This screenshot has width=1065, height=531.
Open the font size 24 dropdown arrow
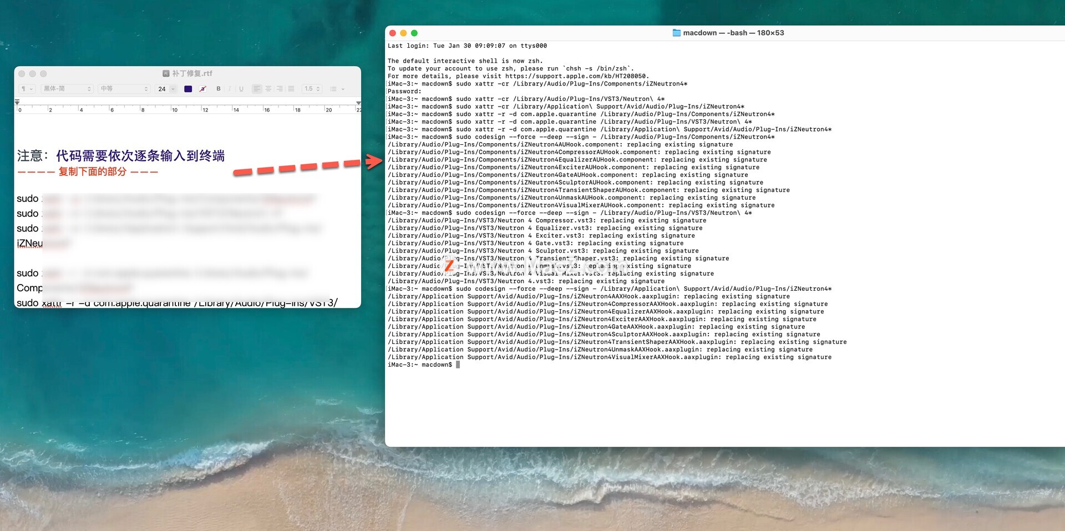pyautogui.click(x=173, y=89)
